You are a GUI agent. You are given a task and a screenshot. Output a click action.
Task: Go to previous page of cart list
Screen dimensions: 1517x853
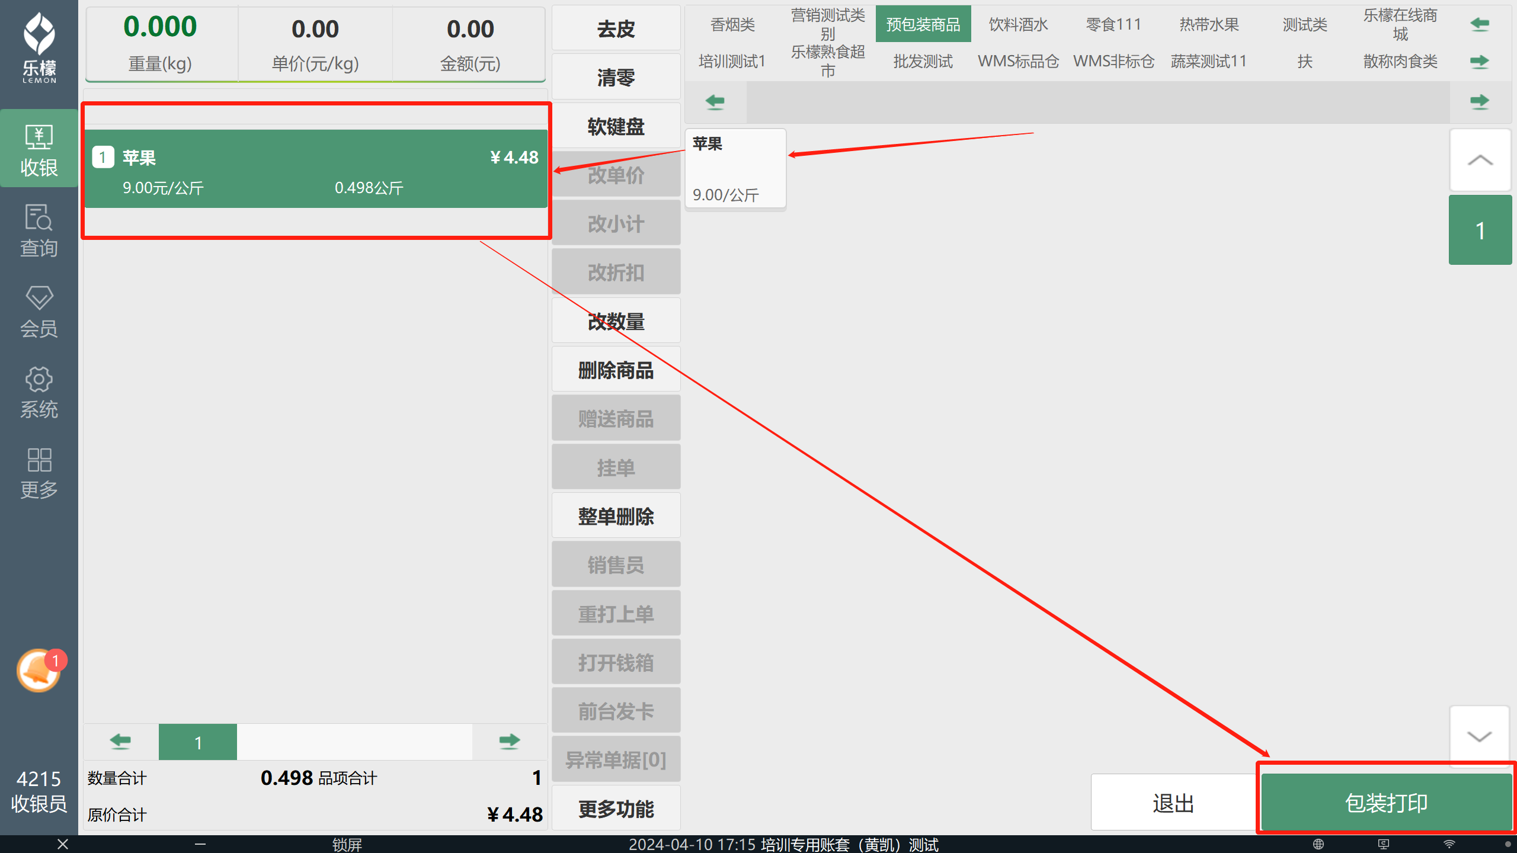(x=121, y=741)
